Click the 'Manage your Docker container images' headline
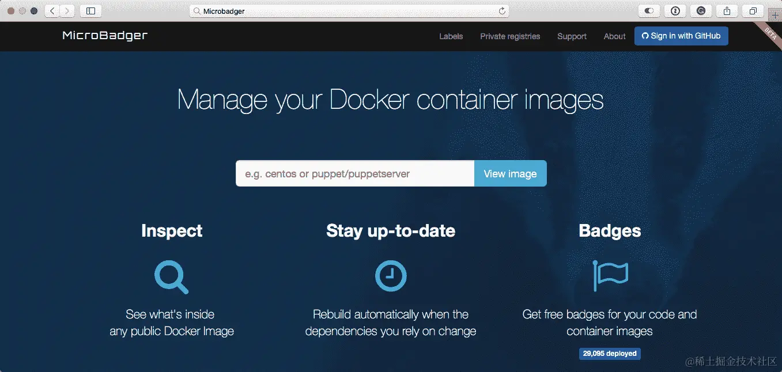The width and height of the screenshot is (782, 372). 391,99
